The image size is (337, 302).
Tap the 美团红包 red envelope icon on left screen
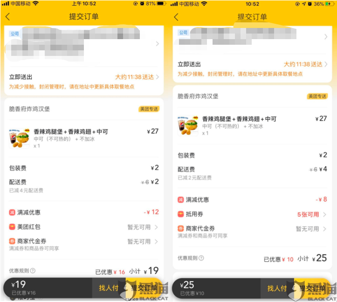click(x=12, y=227)
